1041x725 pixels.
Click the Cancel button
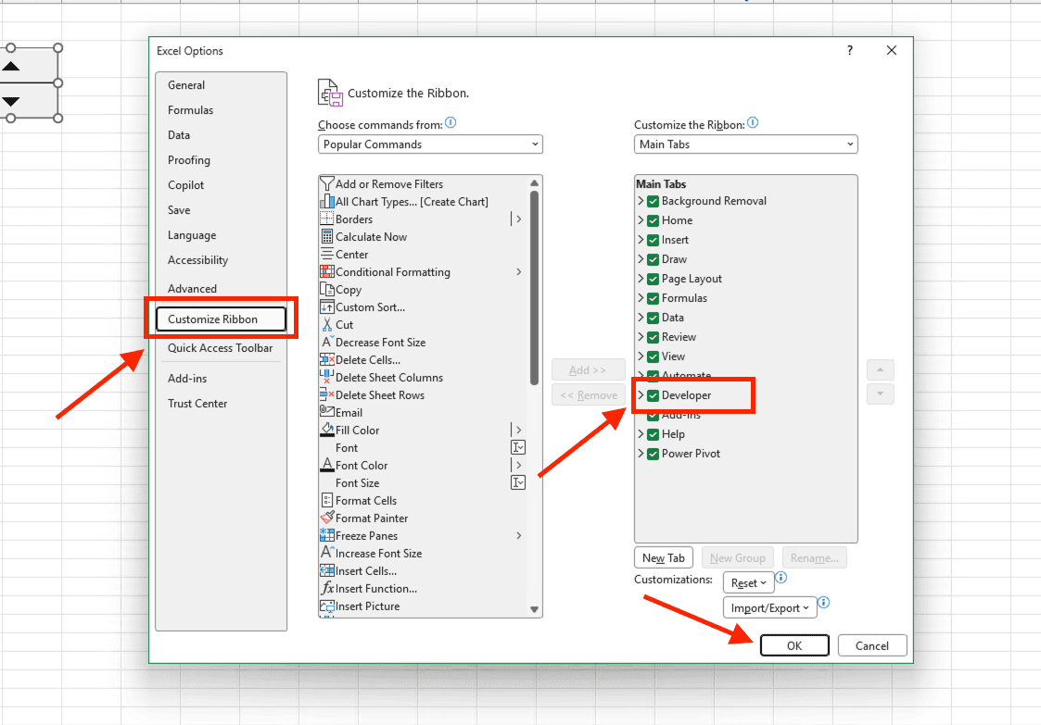(871, 645)
